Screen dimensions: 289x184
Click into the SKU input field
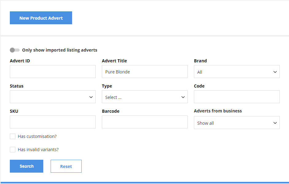tap(53, 122)
